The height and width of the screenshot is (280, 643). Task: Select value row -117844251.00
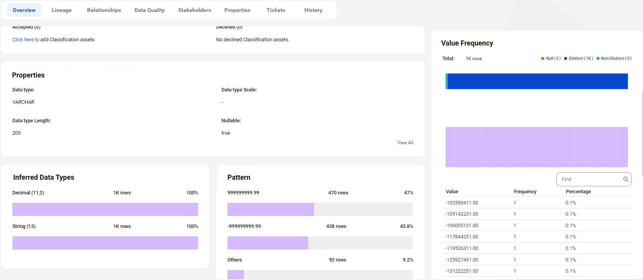point(537,237)
